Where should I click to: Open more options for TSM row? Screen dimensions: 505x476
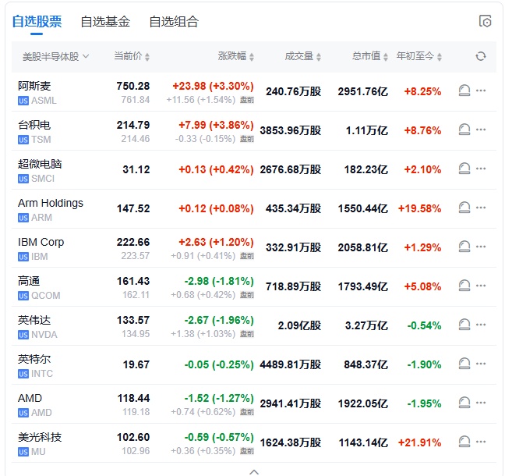tap(481, 130)
